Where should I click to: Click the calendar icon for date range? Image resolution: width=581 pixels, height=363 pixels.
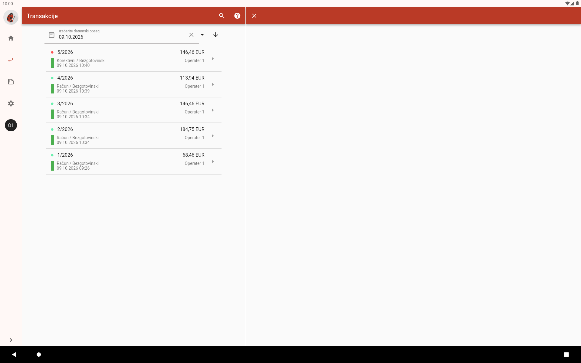click(x=52, y=35)
